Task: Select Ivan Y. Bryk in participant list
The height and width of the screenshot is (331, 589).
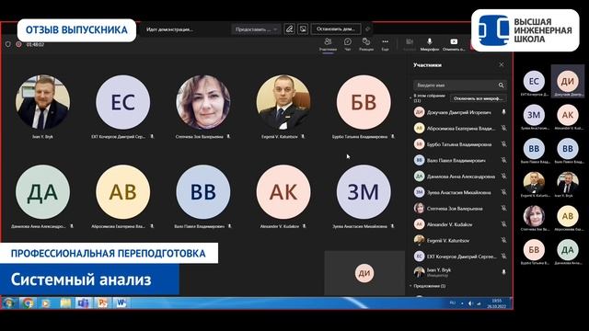Action: tap(459, 272)
